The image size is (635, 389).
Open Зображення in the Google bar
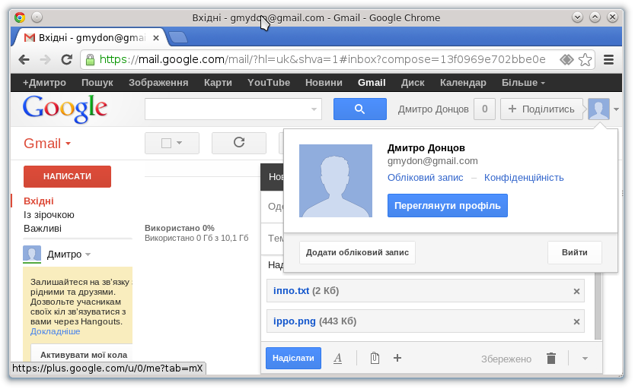158,83
